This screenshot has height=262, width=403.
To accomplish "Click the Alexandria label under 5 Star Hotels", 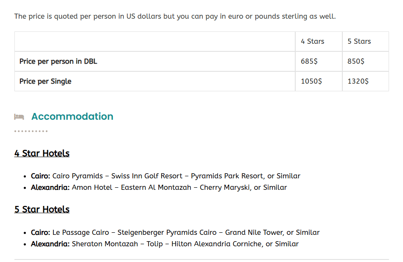I will pyautogui.click(x=50, y=244).
